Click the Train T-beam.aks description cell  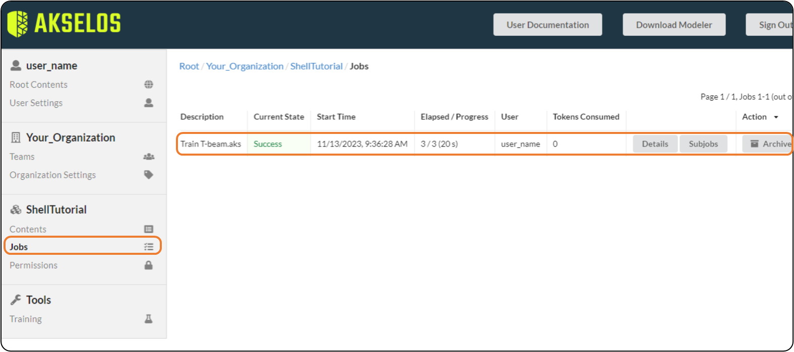pos(211,144)
